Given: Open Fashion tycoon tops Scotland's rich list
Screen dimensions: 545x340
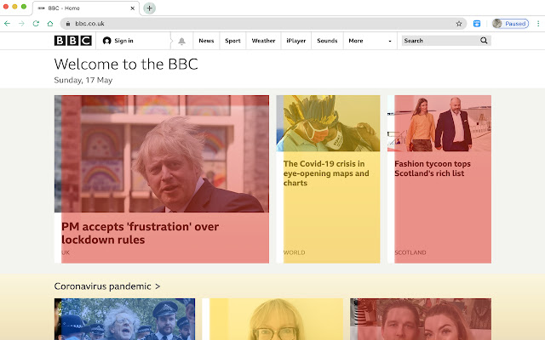Looking at the screenshot, I should 433,168.
